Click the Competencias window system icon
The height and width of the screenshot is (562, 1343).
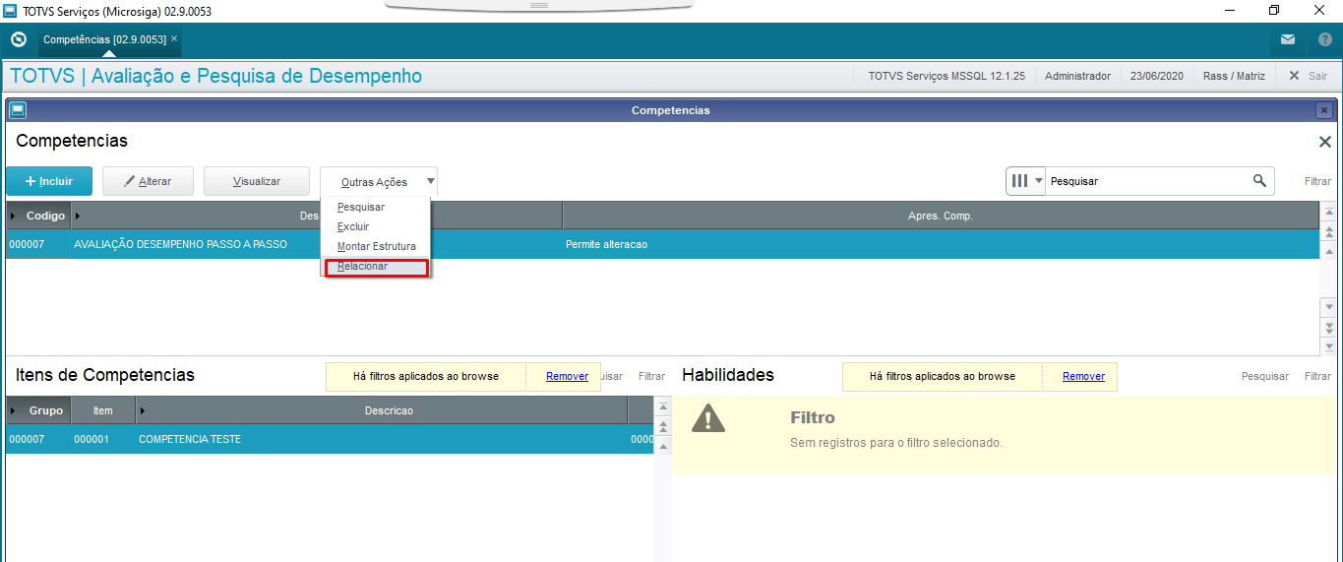coord(18,110)
